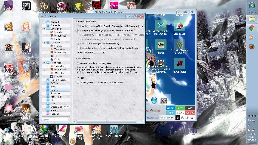Open the C/K Ruby translation settings
The height and width of the screenshot is (145, 258).
tap(59, 73)
